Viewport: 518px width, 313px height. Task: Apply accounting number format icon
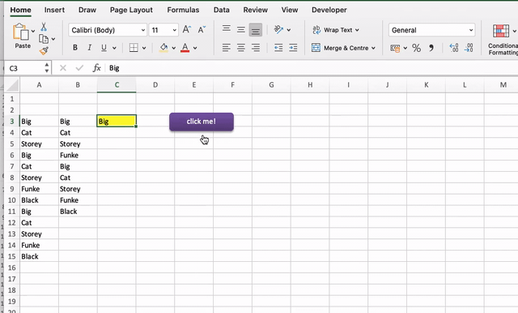[395, 49]
